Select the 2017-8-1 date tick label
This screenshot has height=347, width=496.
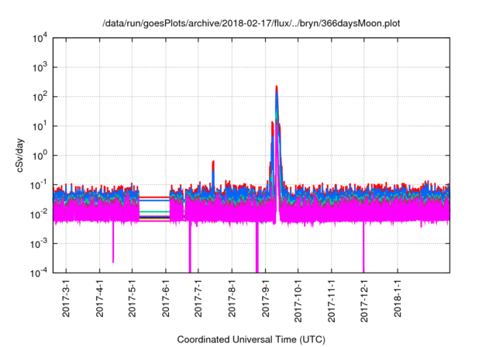232,301
